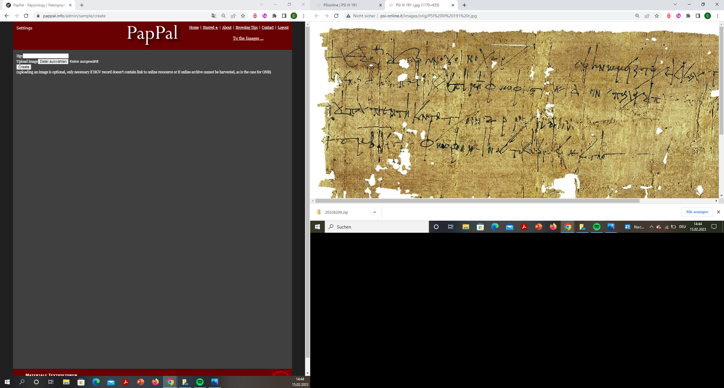Open Spotify from the right taskbar
The width and height of the screenshot is (724, 388).
pos(597,227)
